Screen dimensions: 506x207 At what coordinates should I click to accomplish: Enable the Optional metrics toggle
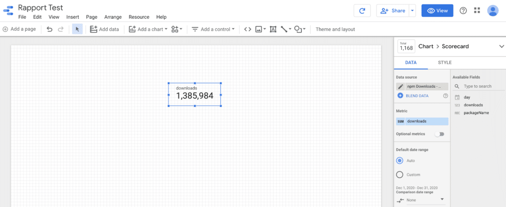(x=439, y=134)
